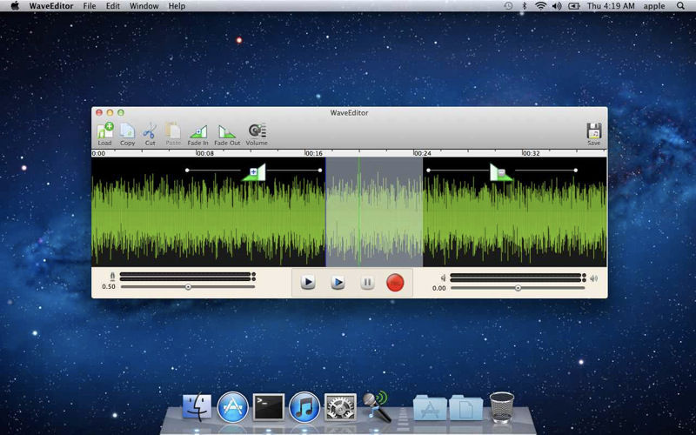
Task: Open the WaveEditor application menu
Action: pyautogui.click(x=51, y=6)
